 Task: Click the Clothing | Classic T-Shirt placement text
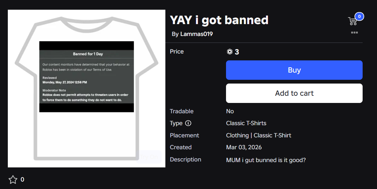[x=259, y=135]
